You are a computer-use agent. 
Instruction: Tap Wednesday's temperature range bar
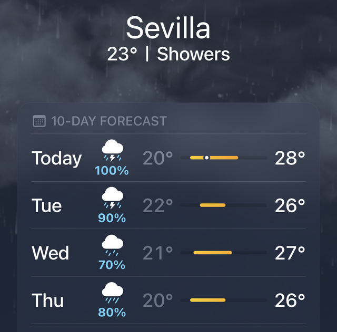coord(223,253)
